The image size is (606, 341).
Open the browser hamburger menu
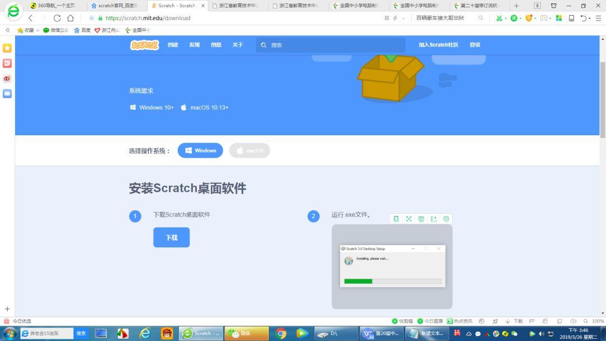click(598, 18)
